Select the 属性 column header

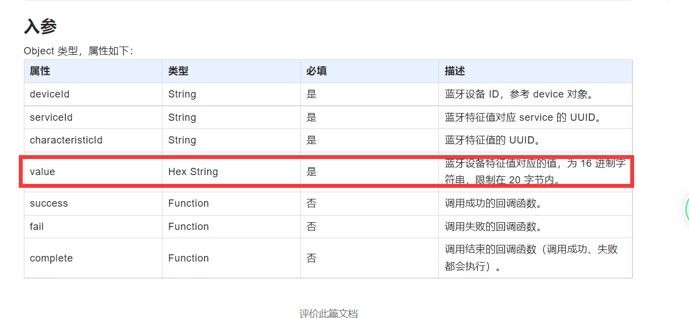pyautogui.click(x=93, y=71)
